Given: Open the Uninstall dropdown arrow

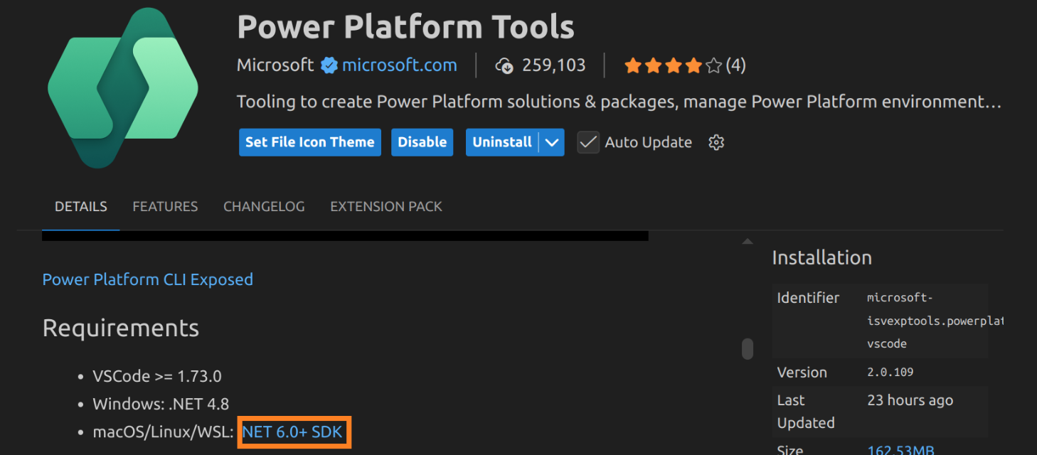Looking at the screenshot, I should (x=552, y=142).
